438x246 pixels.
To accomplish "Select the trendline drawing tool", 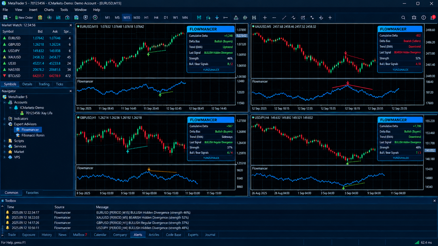I will [284, 18].
